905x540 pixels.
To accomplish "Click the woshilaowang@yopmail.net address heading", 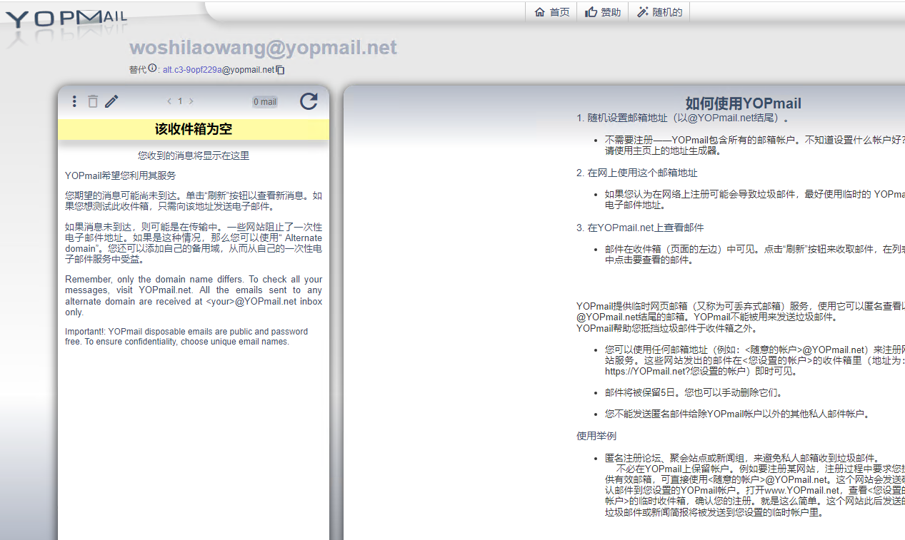I will pos(263,48).
